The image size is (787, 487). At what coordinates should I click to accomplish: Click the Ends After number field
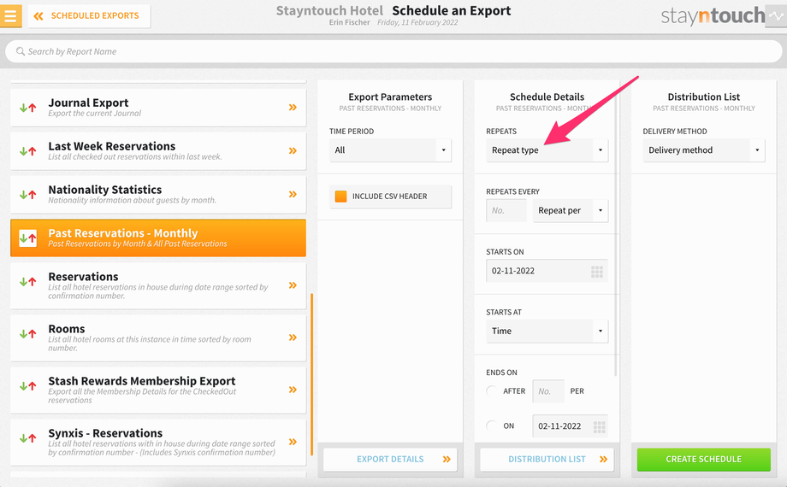click(x=548, y=390)
